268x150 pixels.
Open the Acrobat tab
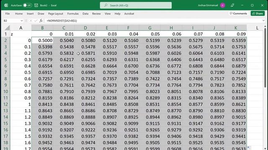click(129, 14)
